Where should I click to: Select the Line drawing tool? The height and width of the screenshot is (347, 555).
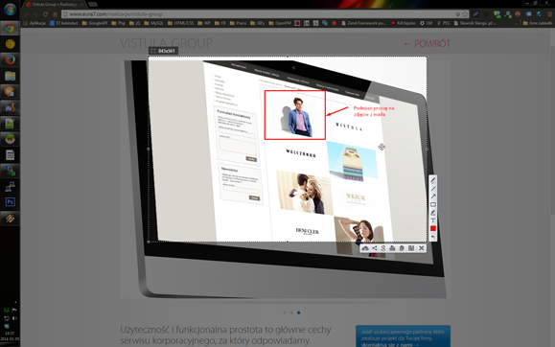433,189
